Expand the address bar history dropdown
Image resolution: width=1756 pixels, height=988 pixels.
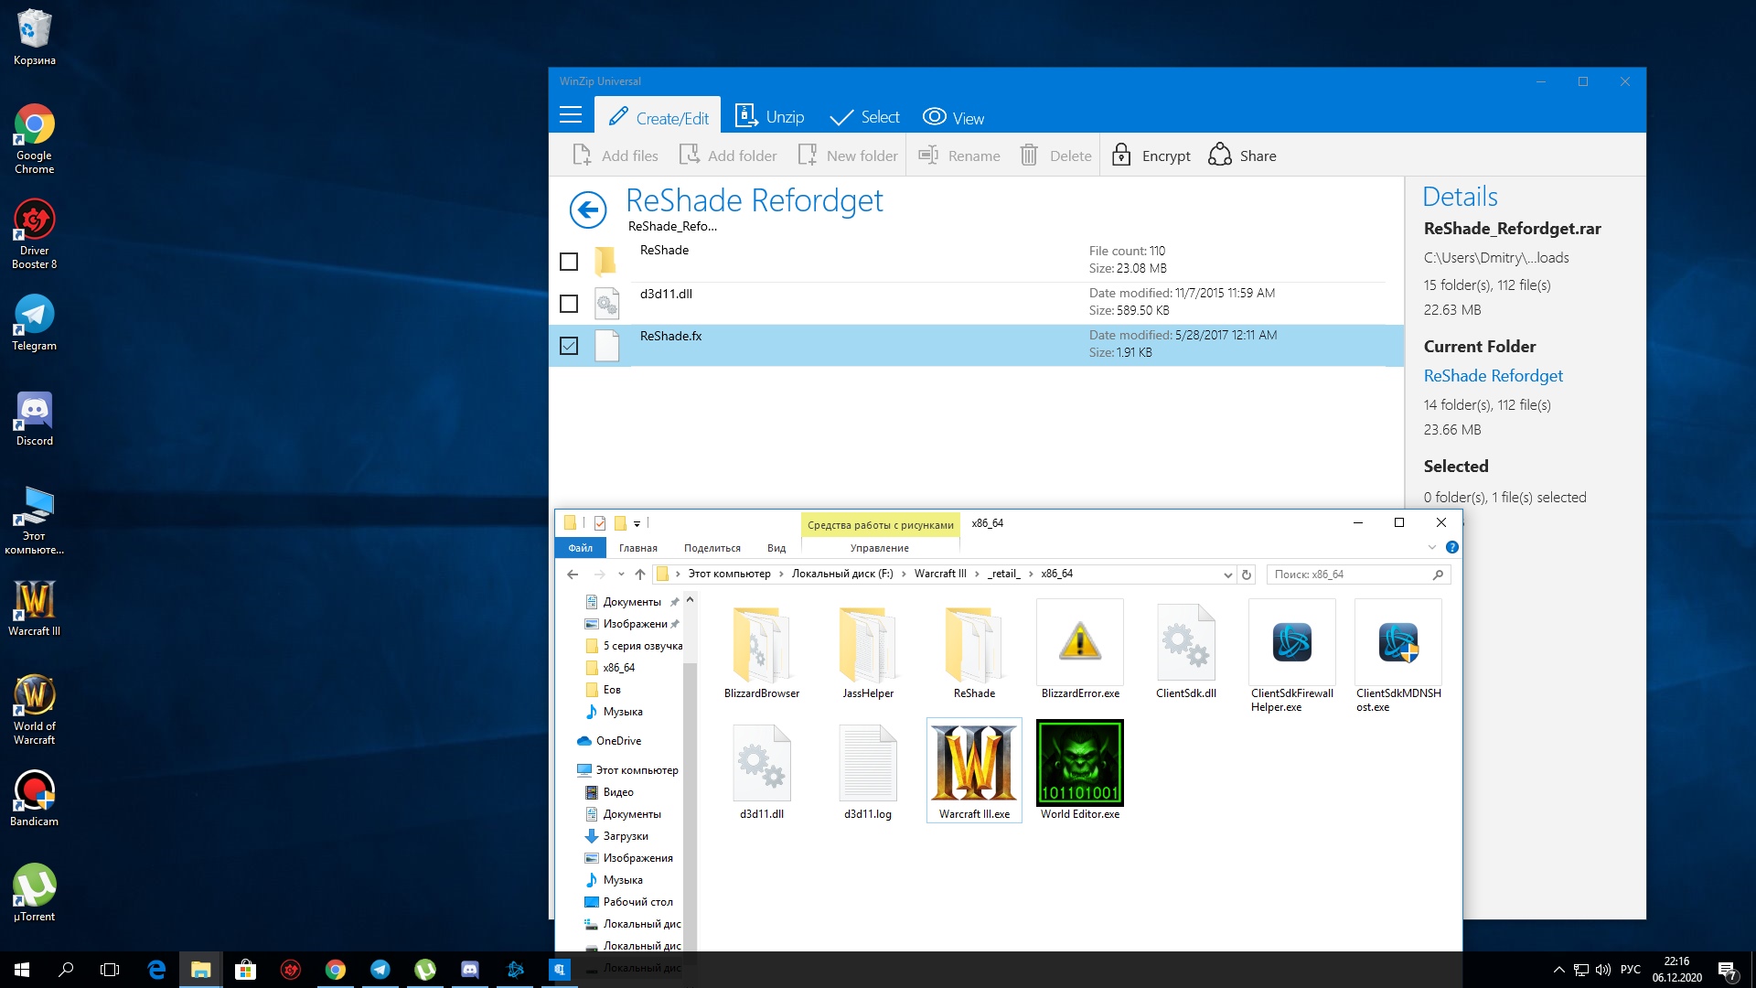[1227, 575]
